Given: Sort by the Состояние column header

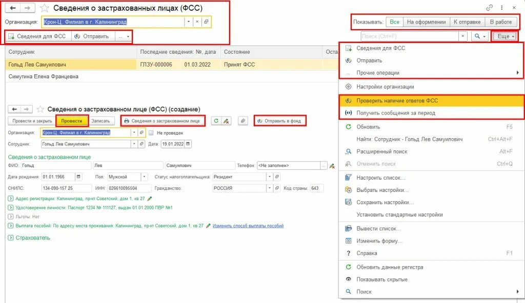Looking at the screenshot, I should (272, 52).
